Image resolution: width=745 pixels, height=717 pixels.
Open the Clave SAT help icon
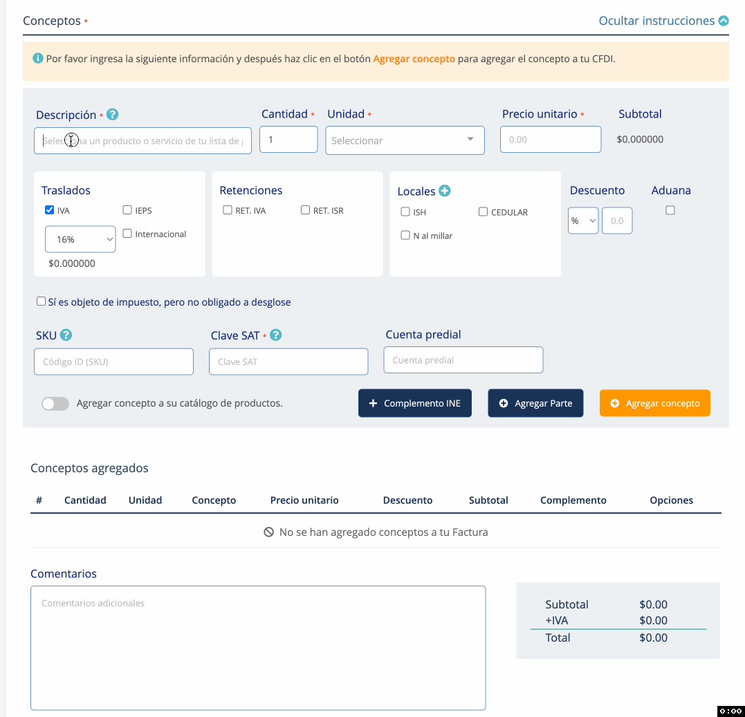tap(276, 335)
